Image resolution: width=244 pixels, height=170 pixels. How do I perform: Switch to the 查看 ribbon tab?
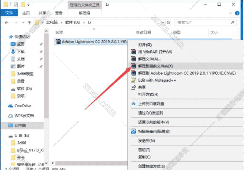(59, 13)
